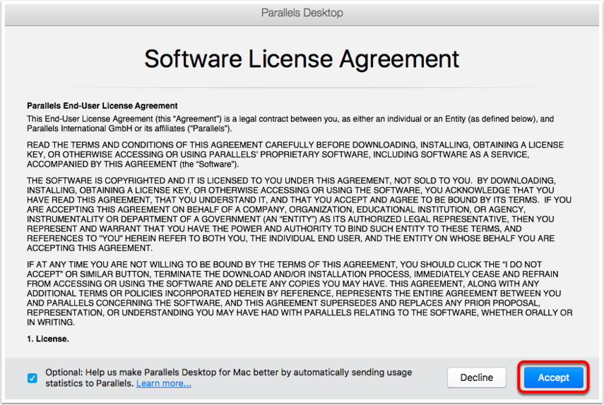Click the Parallels End-User License Agreement heading
The image size is (604, 405).
pyautogui.click(x=102, y=106)
